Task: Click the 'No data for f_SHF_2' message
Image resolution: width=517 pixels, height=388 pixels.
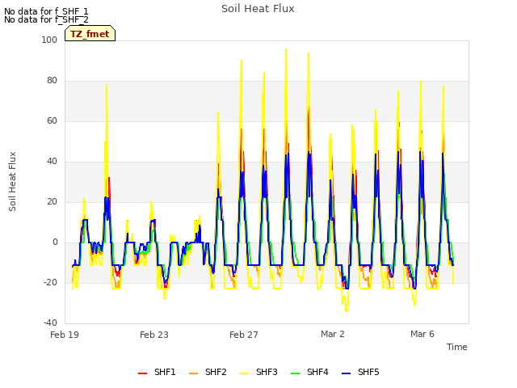Action: coord(46,19)
